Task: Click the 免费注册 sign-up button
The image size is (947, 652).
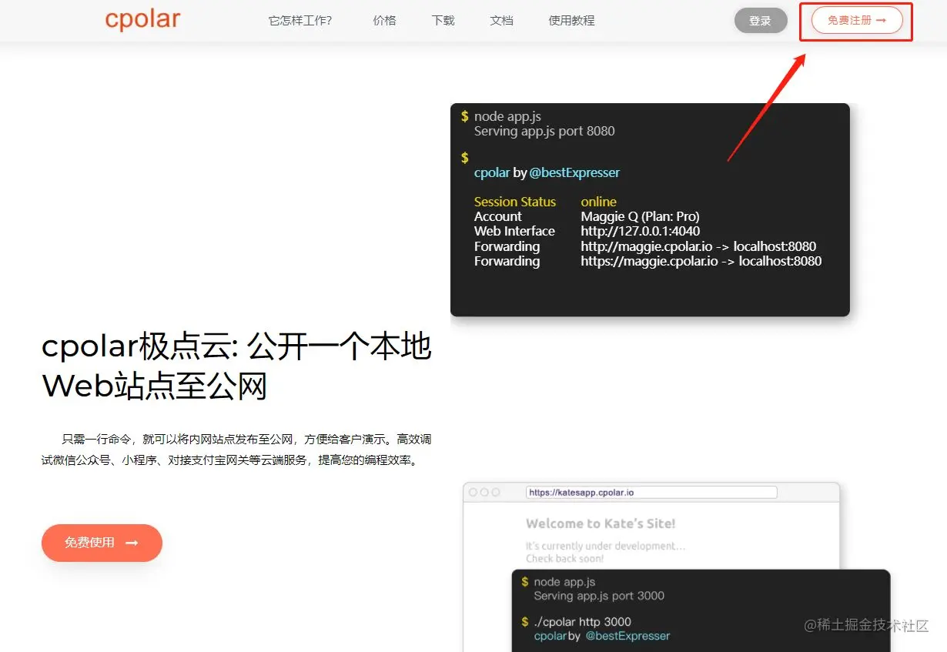Action: [x=857, y=21]
